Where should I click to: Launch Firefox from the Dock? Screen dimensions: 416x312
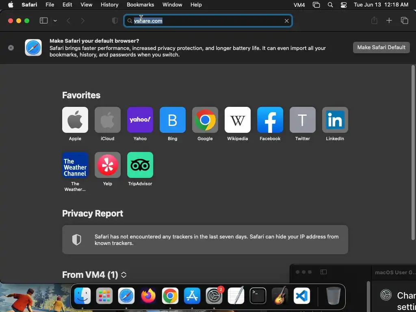pos(148,296)
